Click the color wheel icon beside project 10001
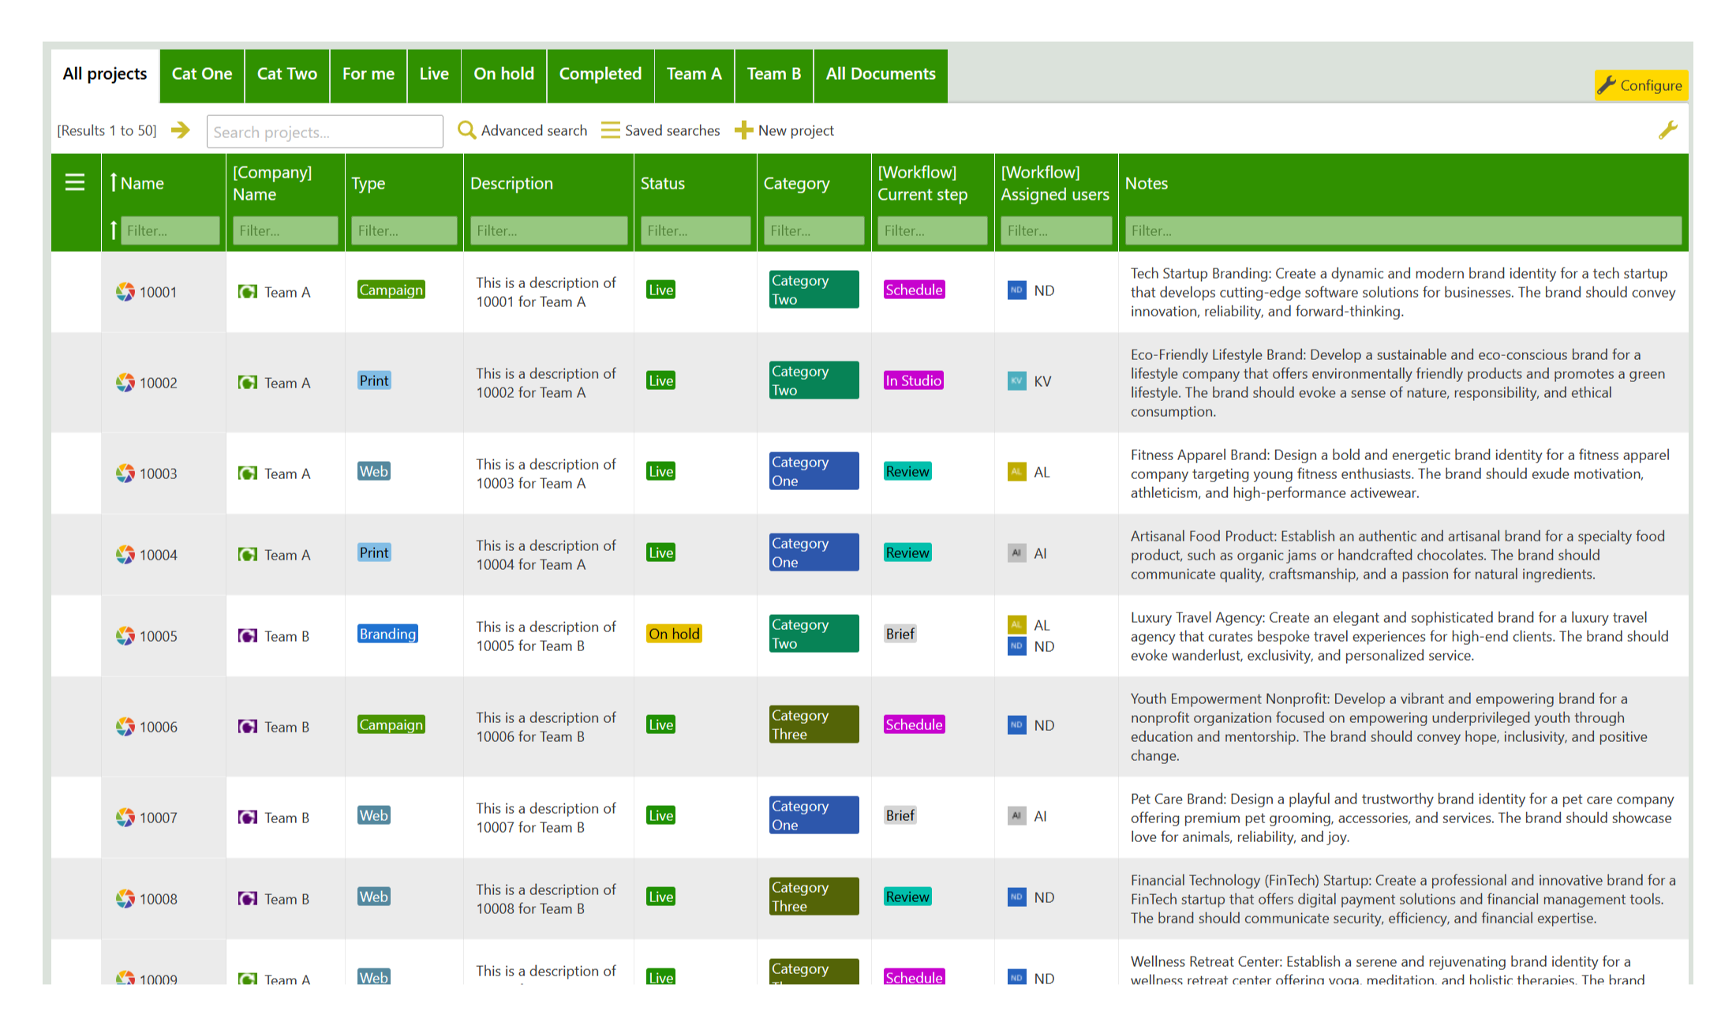 click(x=125, y=291)
